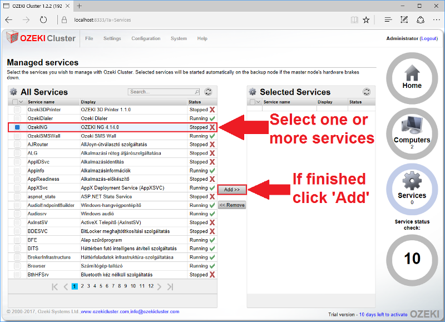Go to page 5 of services
Screen dimensions: 445x322
tap(101, 286)
